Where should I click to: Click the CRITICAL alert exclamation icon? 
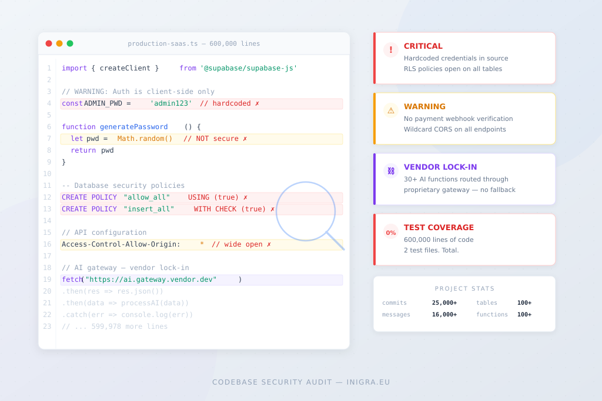390,50
